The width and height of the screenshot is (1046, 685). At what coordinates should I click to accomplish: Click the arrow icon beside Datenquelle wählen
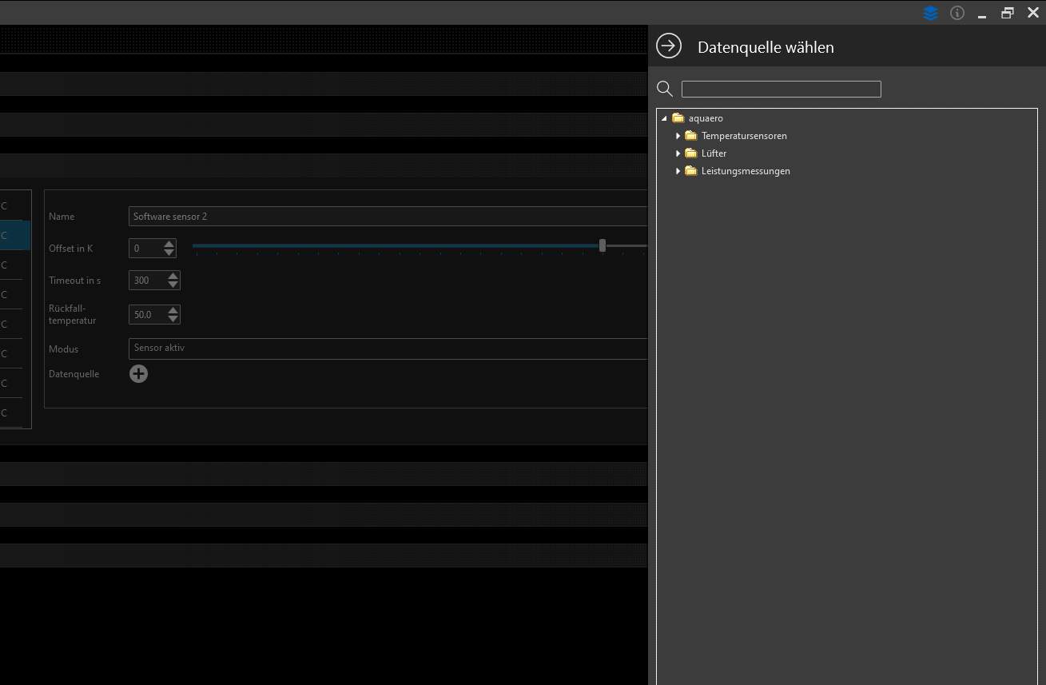[669, 46]
